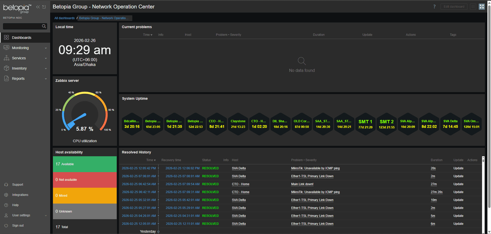Open the Monitoring menu item
The image size is (491, 234).
pyautogui.click(x=25, y=48)
